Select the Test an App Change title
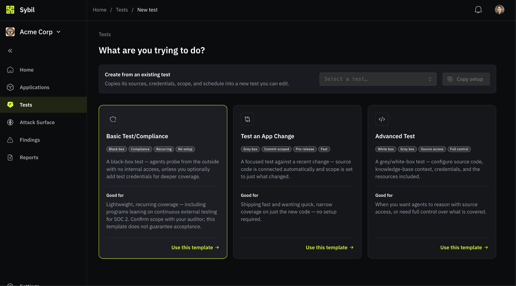 [267, 136]
